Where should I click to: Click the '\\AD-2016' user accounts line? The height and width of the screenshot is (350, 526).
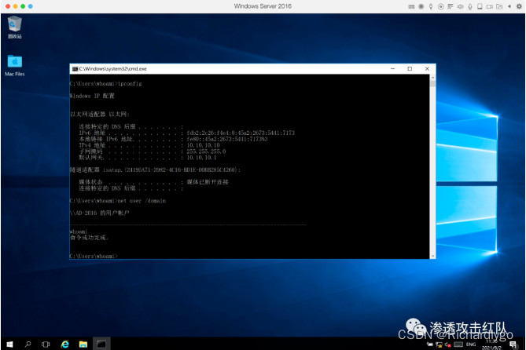point(100,213)
